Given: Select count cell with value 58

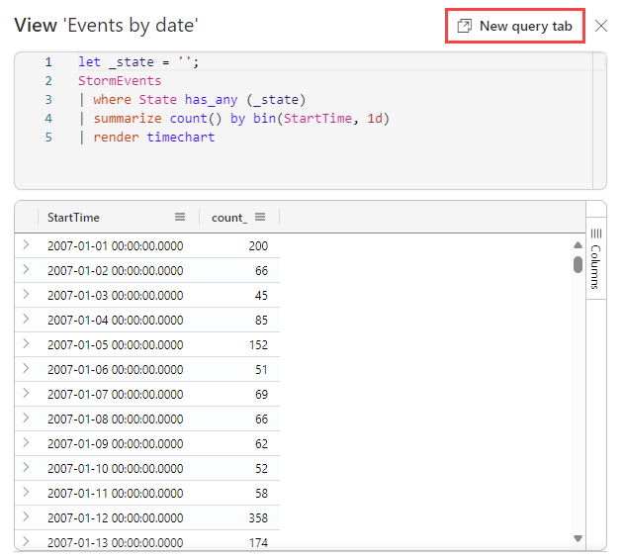Looking at the screenshot, I should coord(261,494).
